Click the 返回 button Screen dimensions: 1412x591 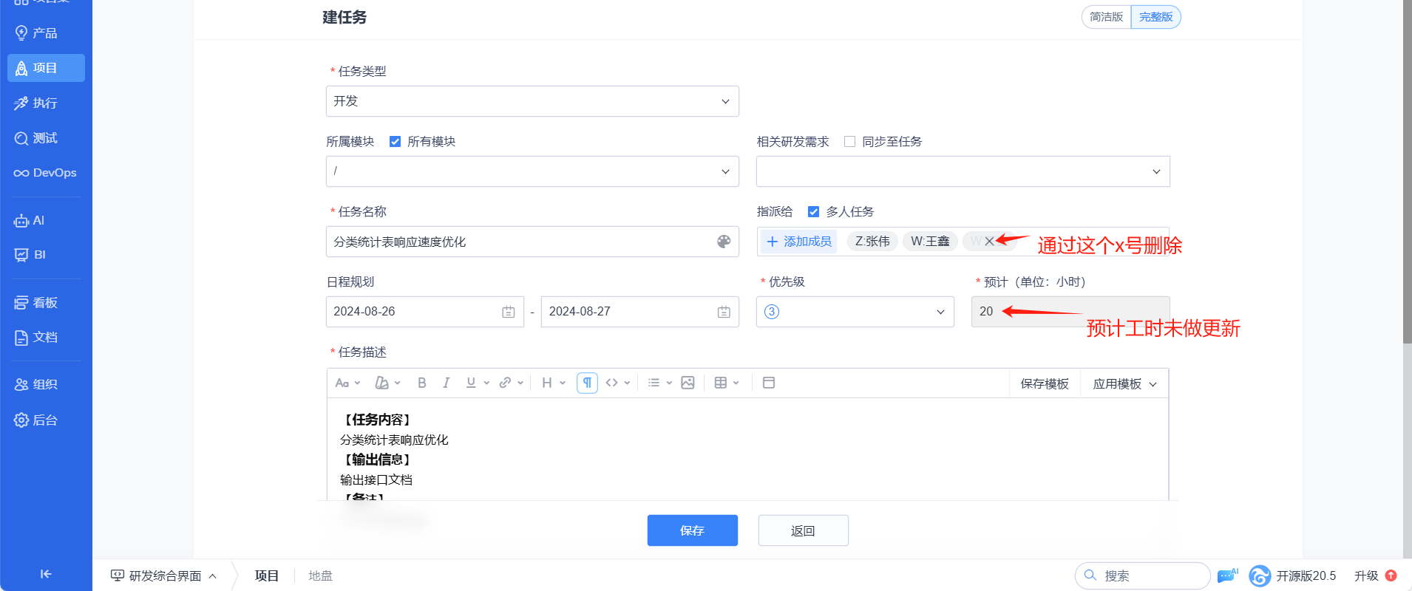[x=803, y=530]
